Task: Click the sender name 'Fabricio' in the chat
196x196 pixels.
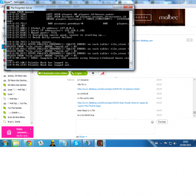Action: (x=71, y=80)
